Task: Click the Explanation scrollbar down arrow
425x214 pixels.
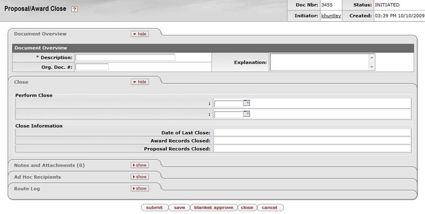Action: 372,67
